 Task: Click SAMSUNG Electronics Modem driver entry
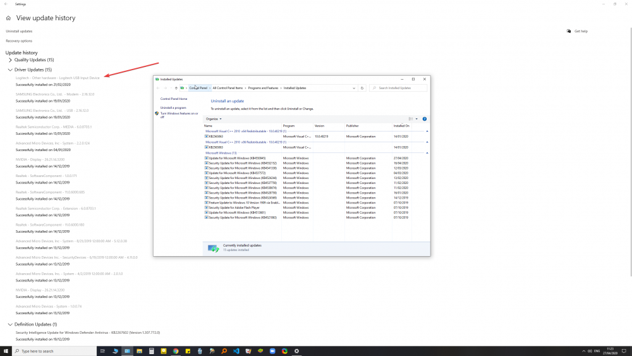coord(55,94)
